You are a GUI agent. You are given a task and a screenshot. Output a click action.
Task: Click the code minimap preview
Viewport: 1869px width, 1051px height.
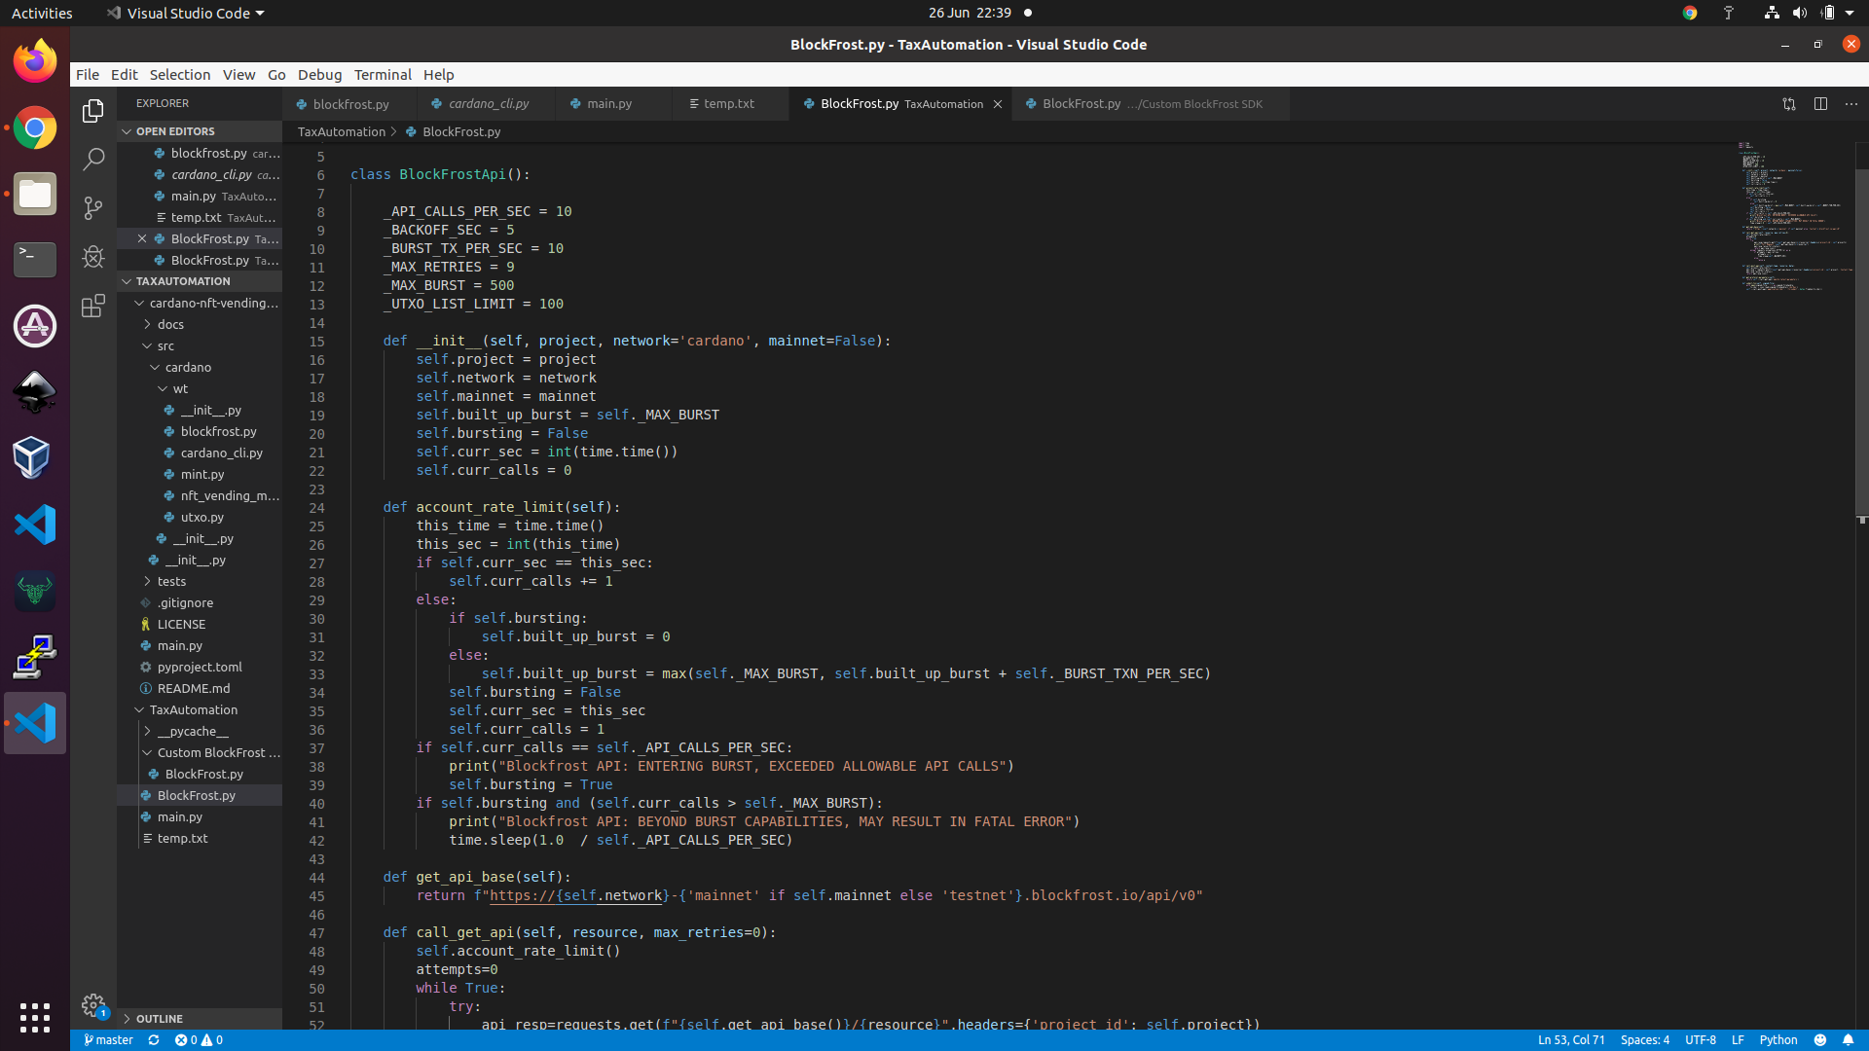1796,216
